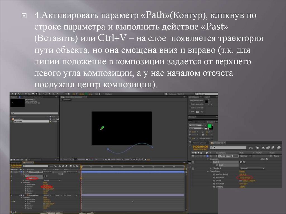Screen dimensions: 286x214
Task: Select the Hand tool in toolbar
Action: coord(16,94)
